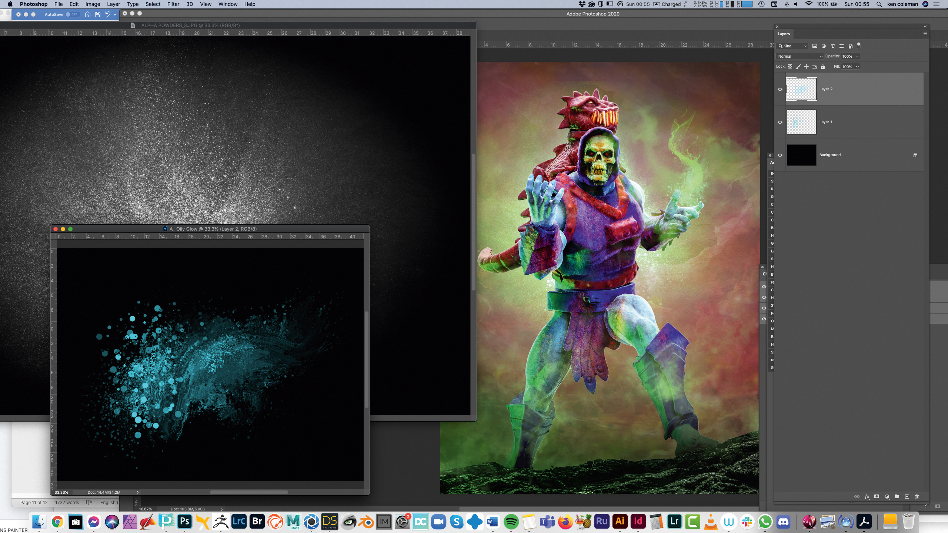Viewport: 948px width, 533px height.
Task: Create new fill or adjustment layer
Action: [x=887, y=497]
